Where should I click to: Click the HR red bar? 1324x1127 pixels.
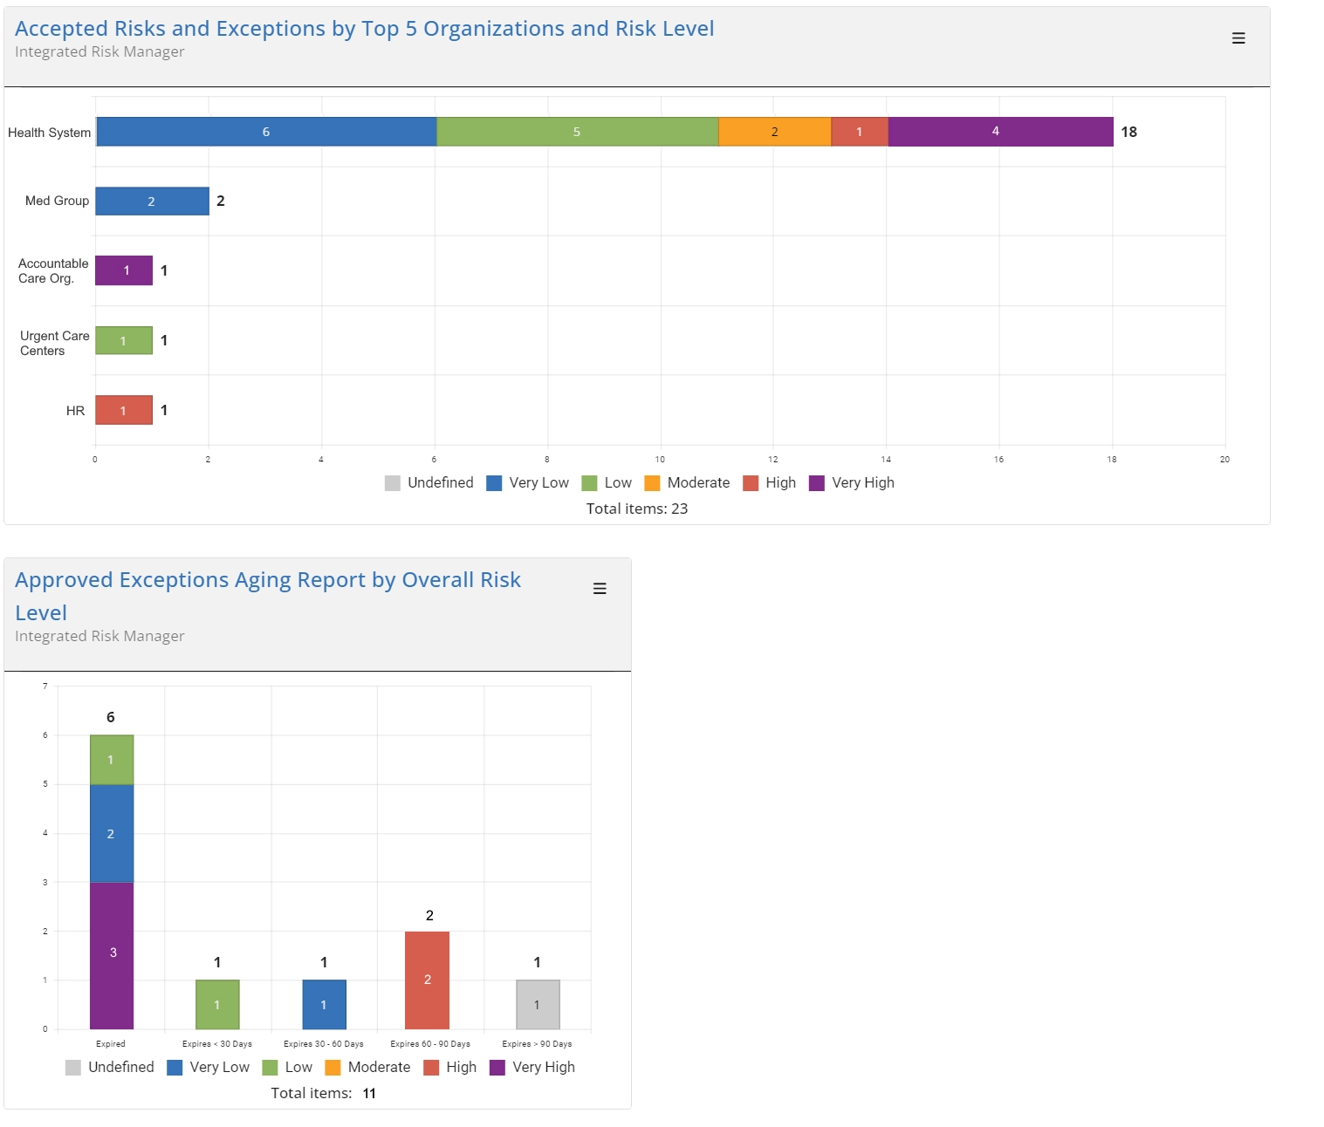click(x=124, y=410)
